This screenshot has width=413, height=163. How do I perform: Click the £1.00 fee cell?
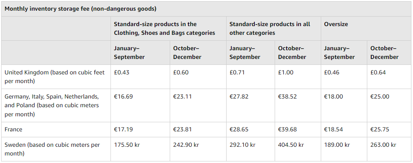tap(285, 72)
